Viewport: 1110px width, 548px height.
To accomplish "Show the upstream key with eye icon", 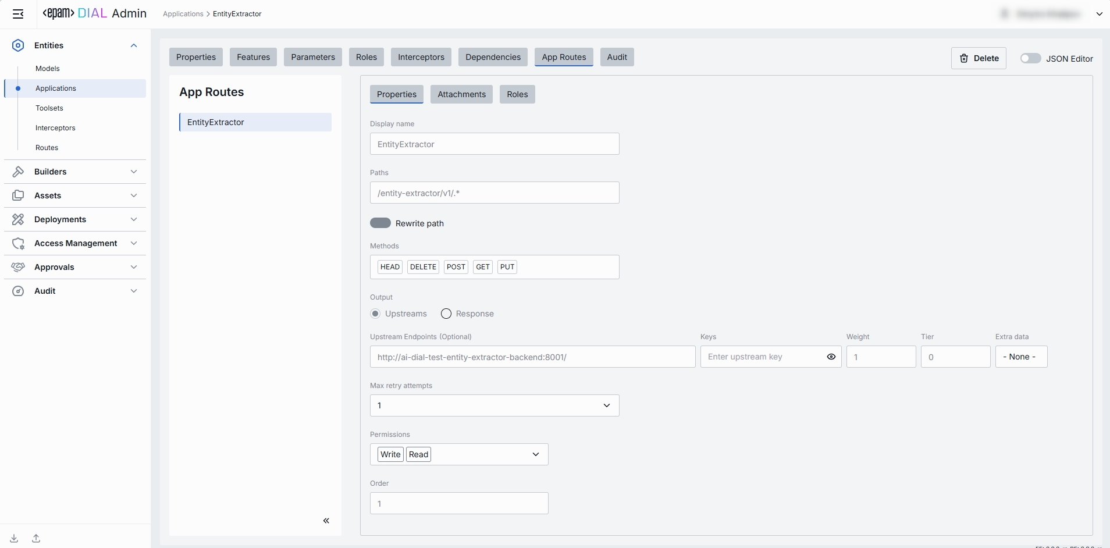I will pyautogui.click(x=831, y=357).
